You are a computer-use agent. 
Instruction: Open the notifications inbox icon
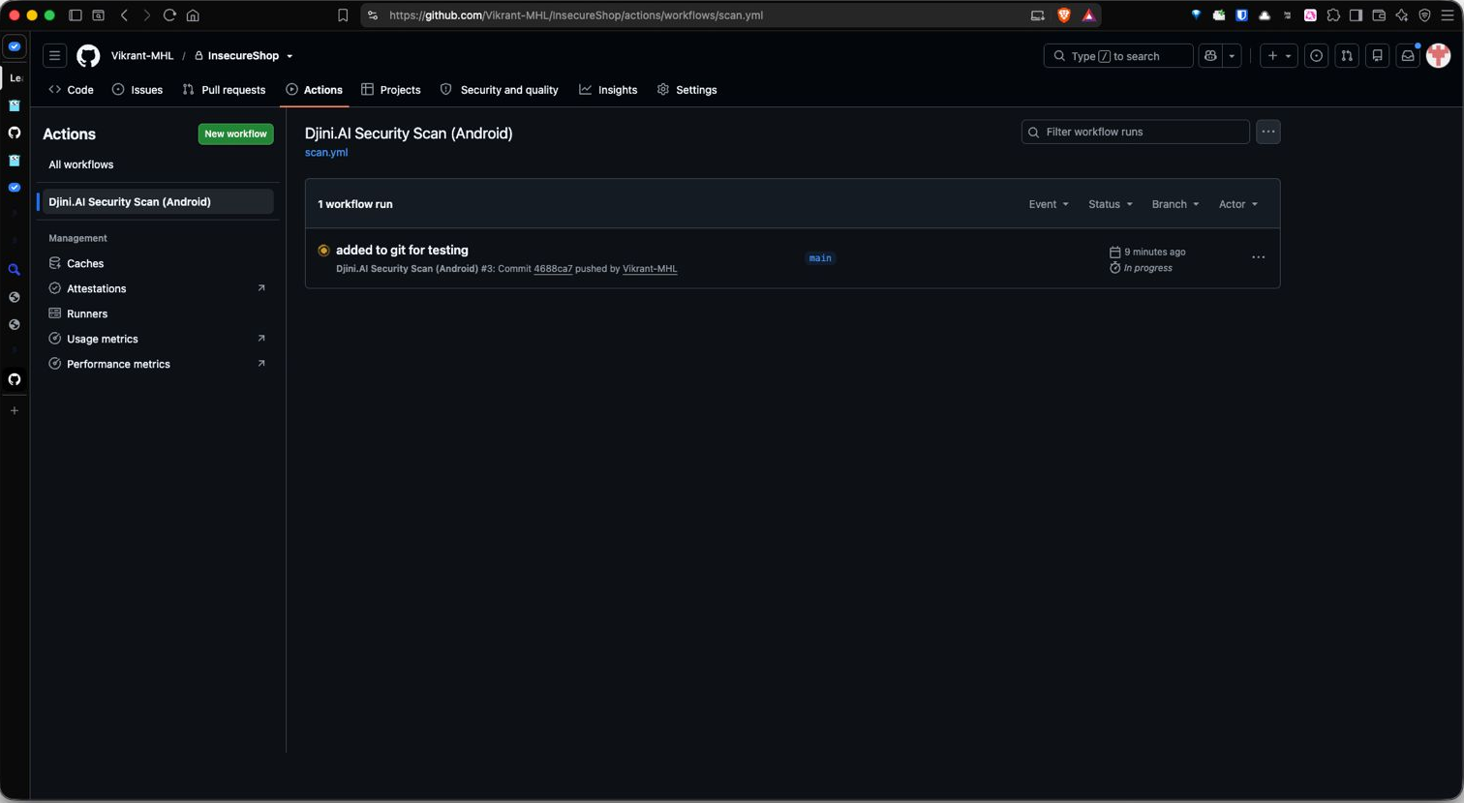[1408, 56]
